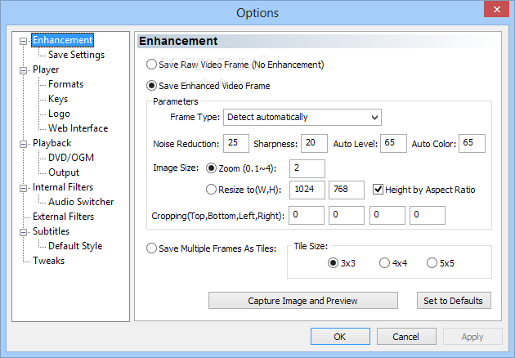
Task: Collapse the Enhancement tree node
Action: click(x=23, y=41)
